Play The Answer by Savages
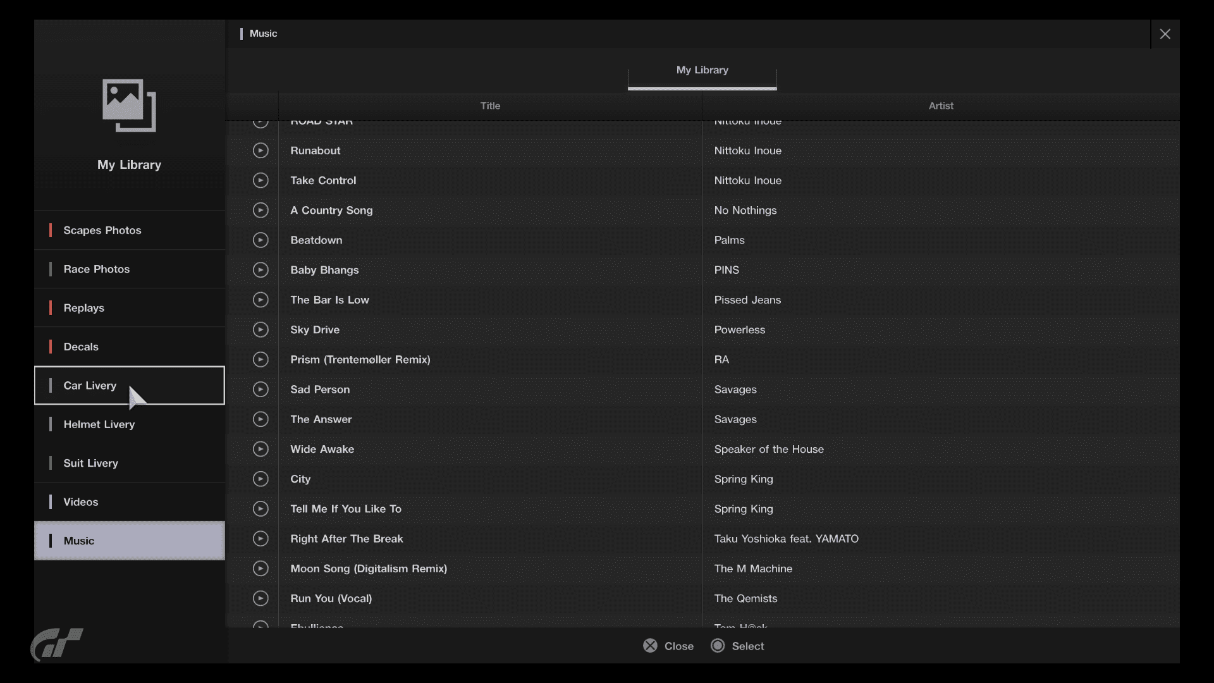 (x=261, y=419)
